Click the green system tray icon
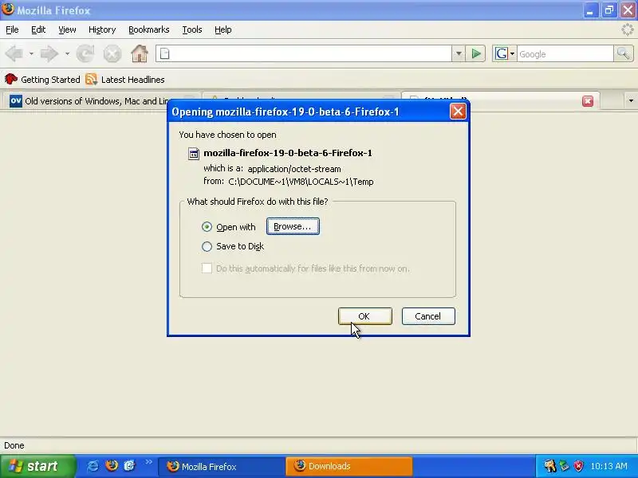The image size is (638, 478). 565,466
